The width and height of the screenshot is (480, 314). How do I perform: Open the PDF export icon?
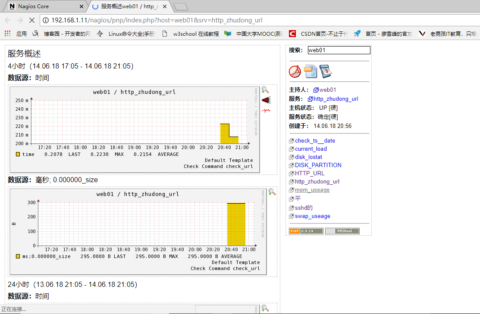[x=295, y=72]
